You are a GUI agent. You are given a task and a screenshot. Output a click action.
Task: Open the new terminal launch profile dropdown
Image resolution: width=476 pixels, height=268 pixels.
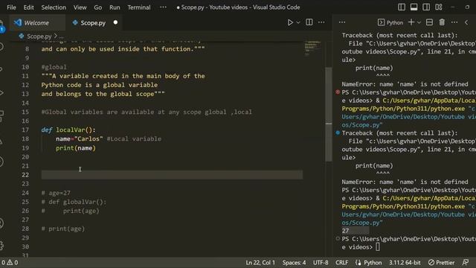click(419, 22)
